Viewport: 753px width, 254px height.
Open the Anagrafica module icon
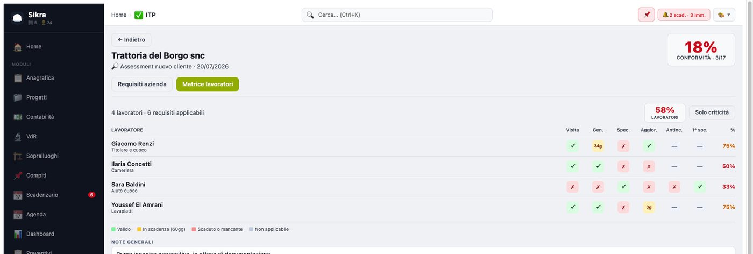[x=18, y=78]
